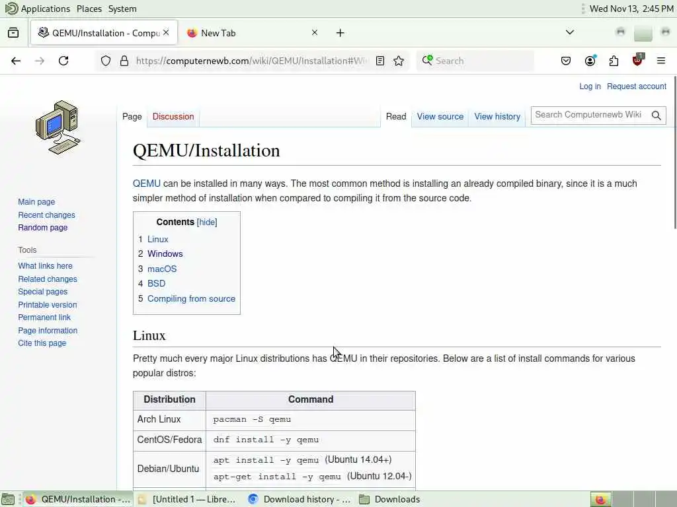Click the search engine icon in search bar
677x507 pixels.
pyautogui.click(x=427, y=60)
